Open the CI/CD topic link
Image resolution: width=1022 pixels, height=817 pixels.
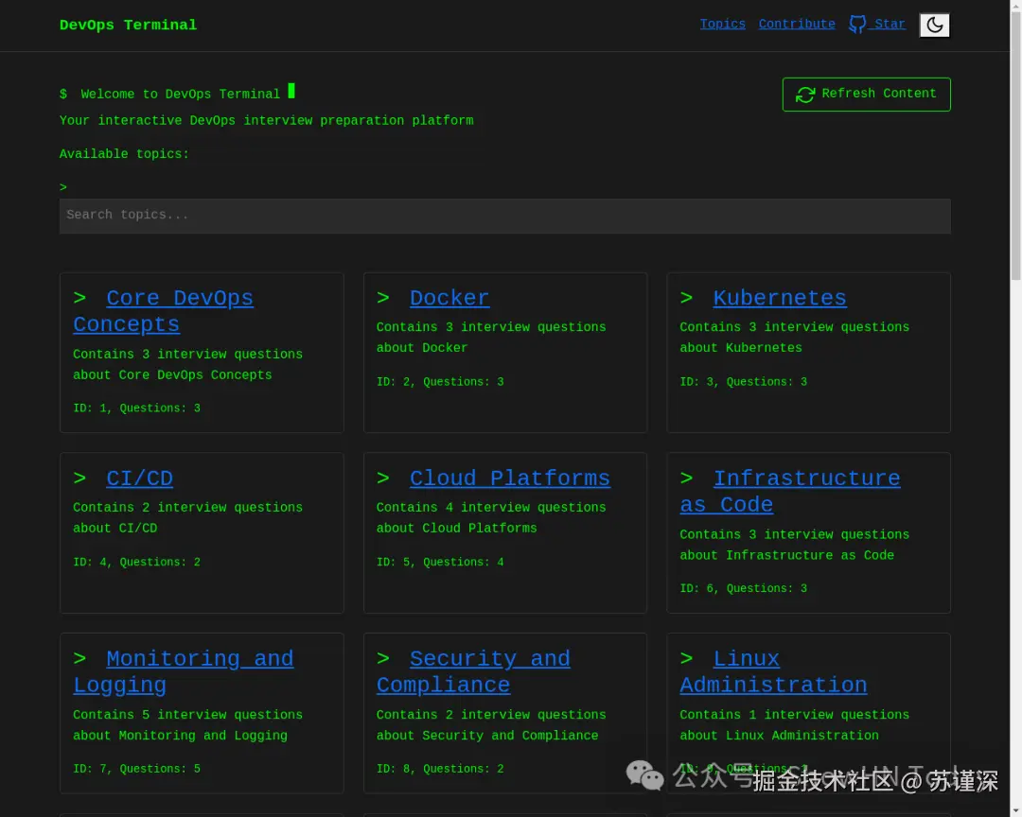(x=139, y=478)
